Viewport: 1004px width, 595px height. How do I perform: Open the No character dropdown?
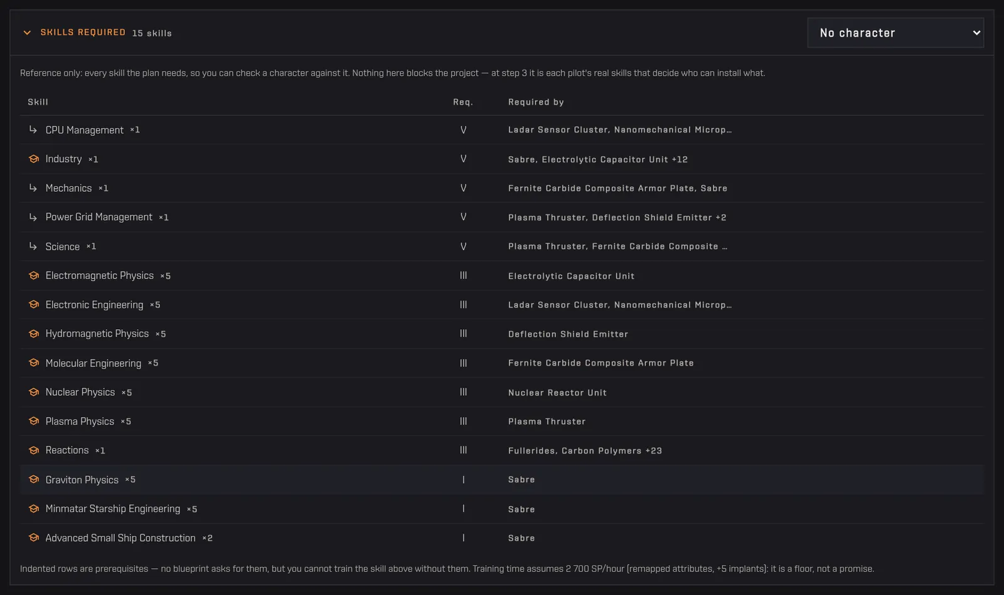[x=895, y=33]
